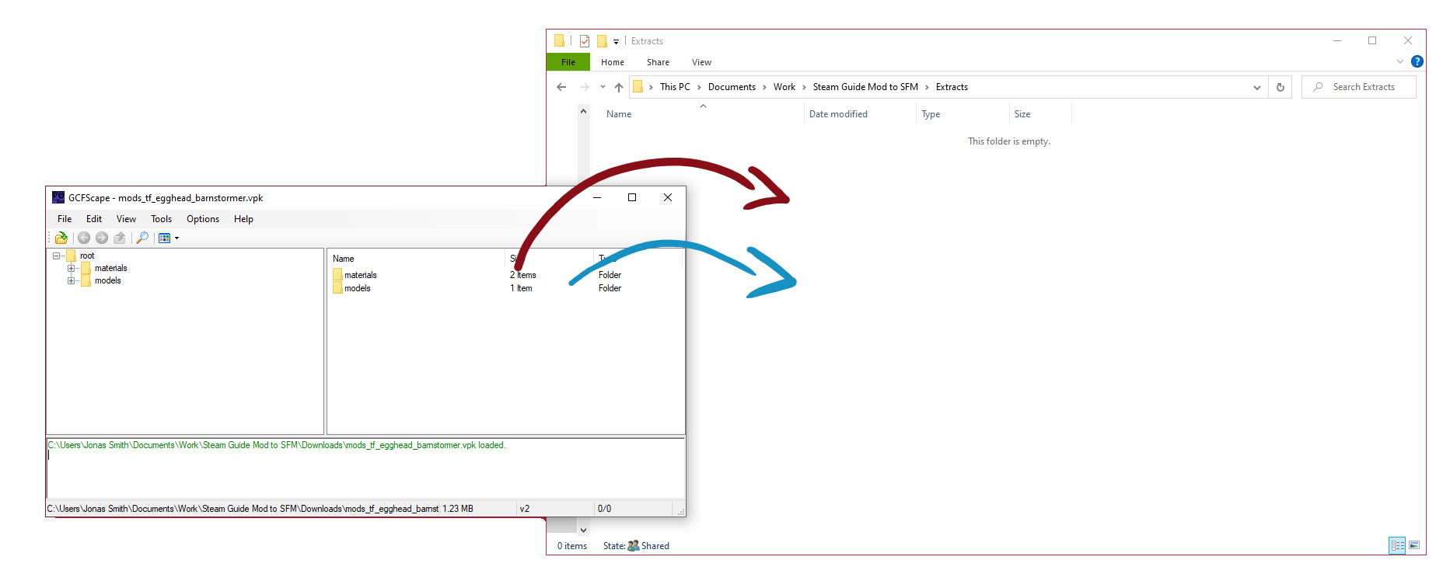Screen dimensions: 1450x574
Task: Open Explorer File ribbon tab
Action: pyautogui.click(x=568, y=62)
